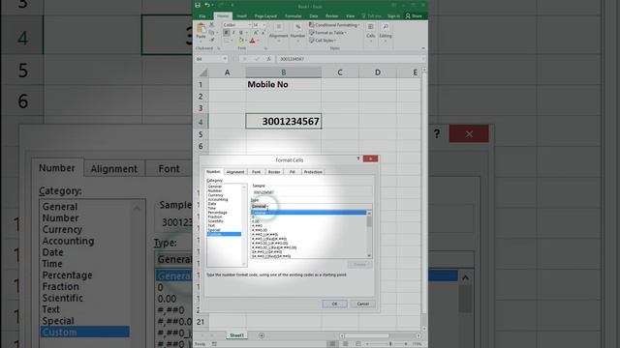Click the Sign in link

[x=393, y=16]
